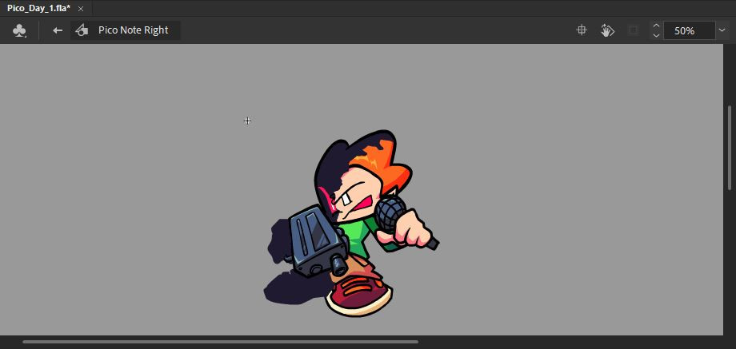
Task: Select the Rotation tool hand icon
Action: (x=607, y=30)
